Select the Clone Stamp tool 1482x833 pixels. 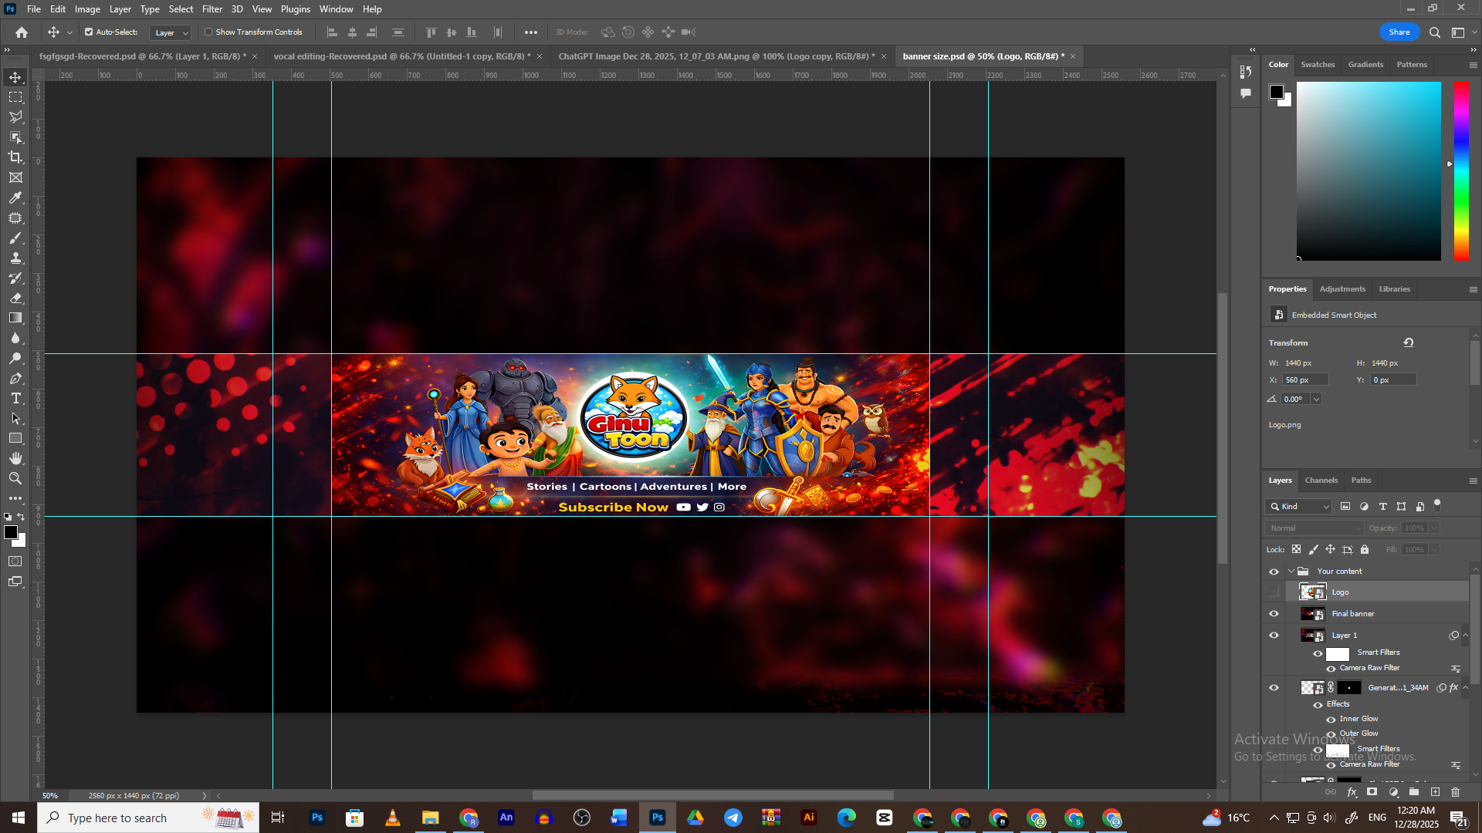pos(15,258)
